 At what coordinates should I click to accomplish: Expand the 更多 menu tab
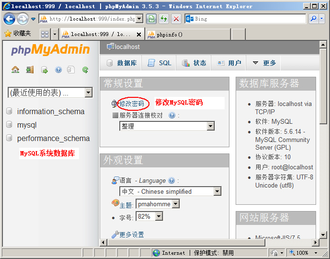264,63
